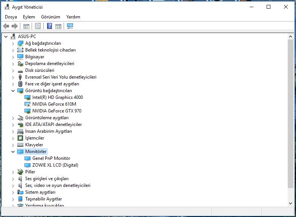Click the Disk sürücüleri drive icon
The image size is (296, 217).
click(x=20, y=71)
